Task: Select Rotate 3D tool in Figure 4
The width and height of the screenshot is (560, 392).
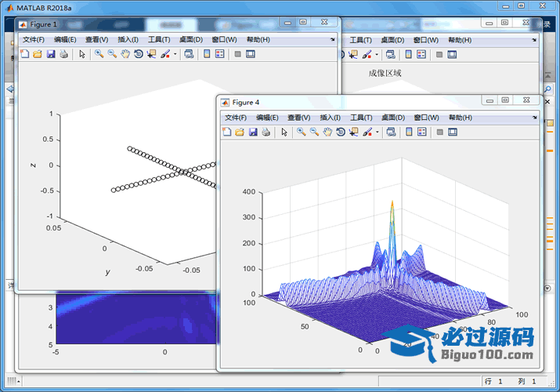Action: tap(341, 132)
